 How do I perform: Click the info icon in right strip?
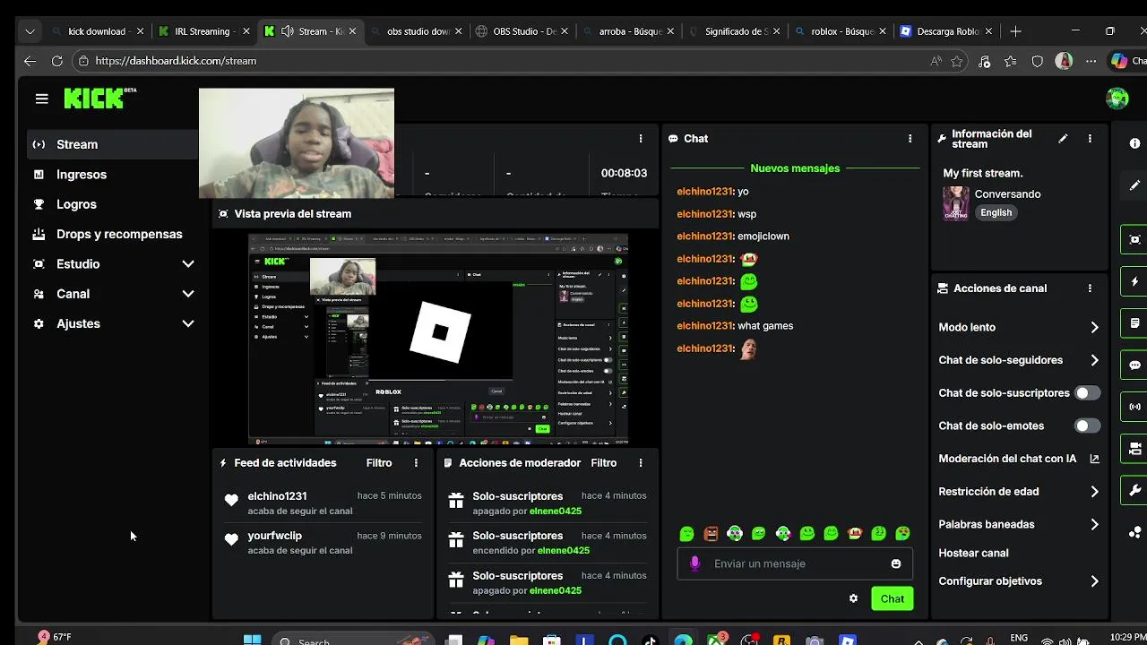(1134, 143)
